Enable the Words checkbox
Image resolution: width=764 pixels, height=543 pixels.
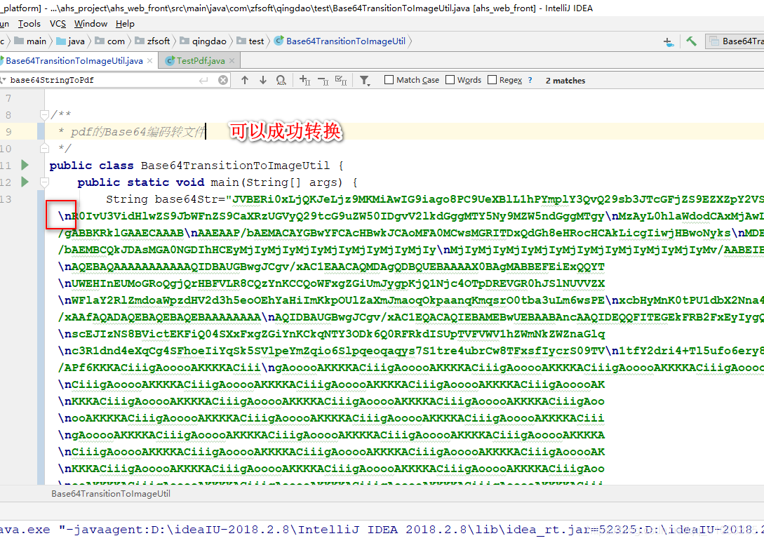(x=450, y=80)
